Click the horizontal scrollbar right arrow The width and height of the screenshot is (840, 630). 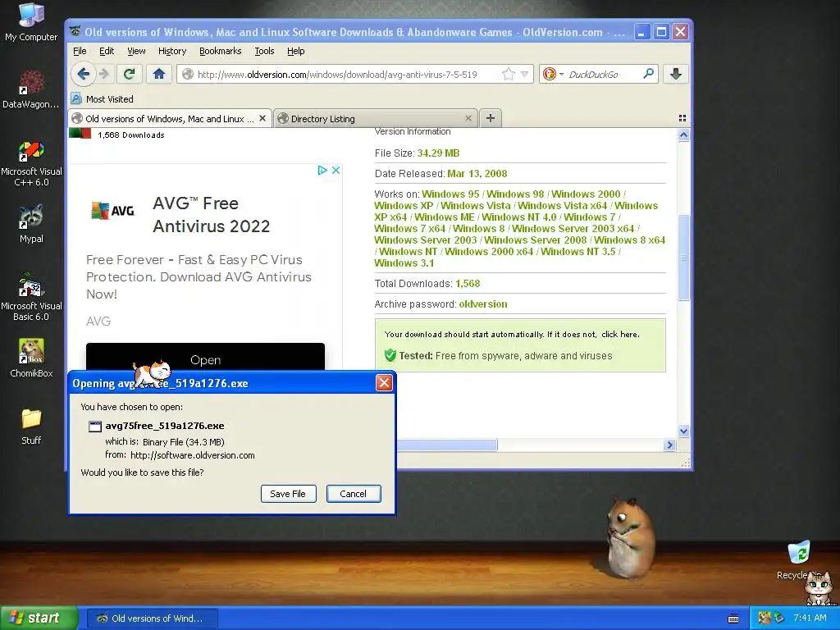[669, 445]
